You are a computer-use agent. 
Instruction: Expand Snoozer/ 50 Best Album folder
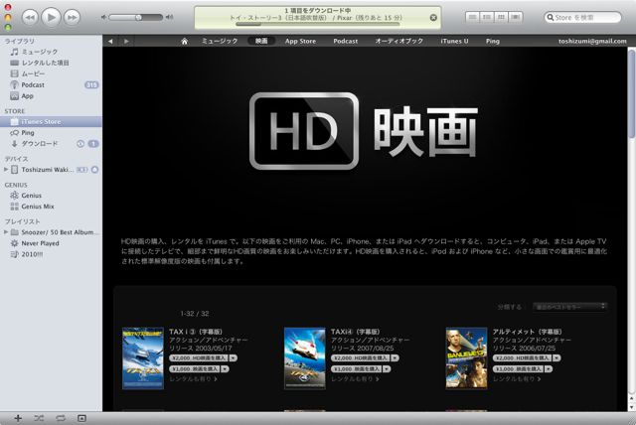[6, 232]
